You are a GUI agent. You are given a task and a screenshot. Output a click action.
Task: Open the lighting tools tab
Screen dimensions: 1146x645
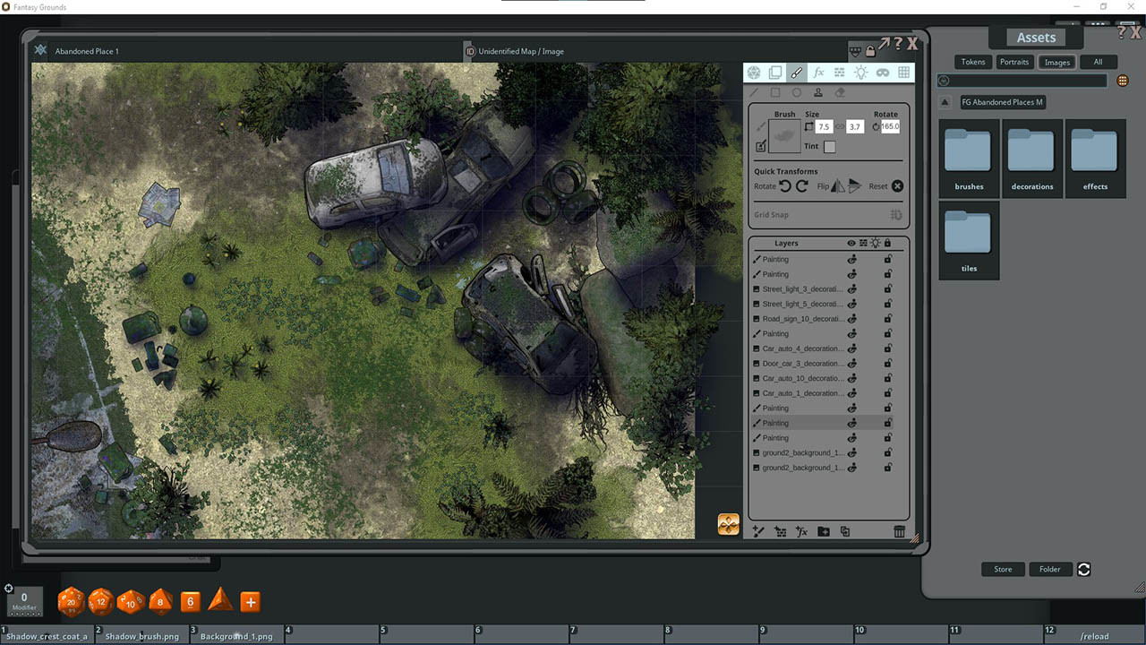click(x=861, y=73)
